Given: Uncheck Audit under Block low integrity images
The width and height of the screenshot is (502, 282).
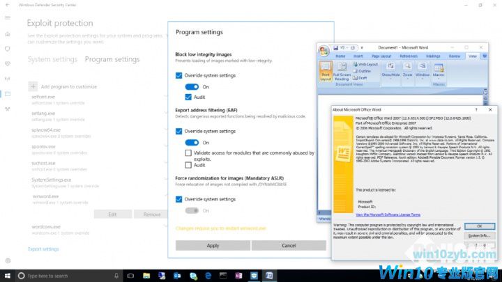Looking at the screenshot, I should point(189,97).
